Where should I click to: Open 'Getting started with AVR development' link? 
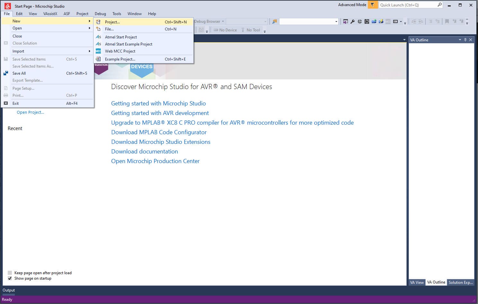coord(160,113)
